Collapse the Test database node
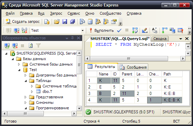Image resolution: width=193 pixels, height=126 pixels. (x=19, y=70)
